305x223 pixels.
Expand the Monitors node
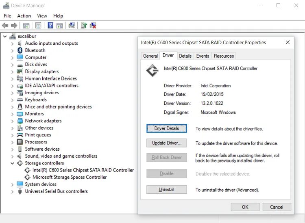tap(13, 114)
